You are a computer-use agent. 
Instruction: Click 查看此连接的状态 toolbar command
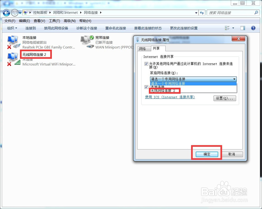click(148, 28)
